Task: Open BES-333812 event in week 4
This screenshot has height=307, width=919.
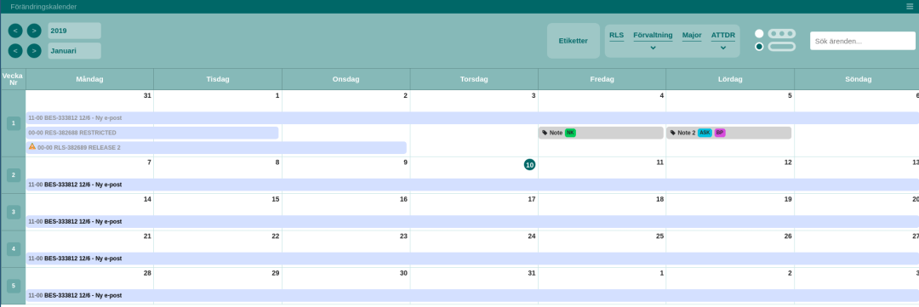Action: (x=472, y=259)
